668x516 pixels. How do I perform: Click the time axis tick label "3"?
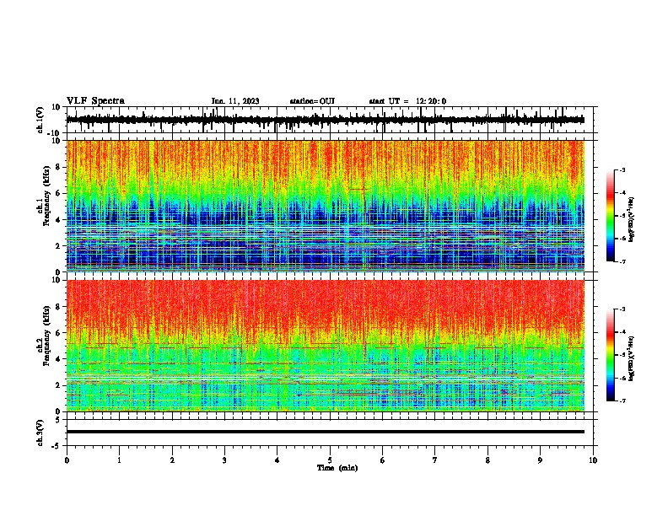click(x=224, y=460)
